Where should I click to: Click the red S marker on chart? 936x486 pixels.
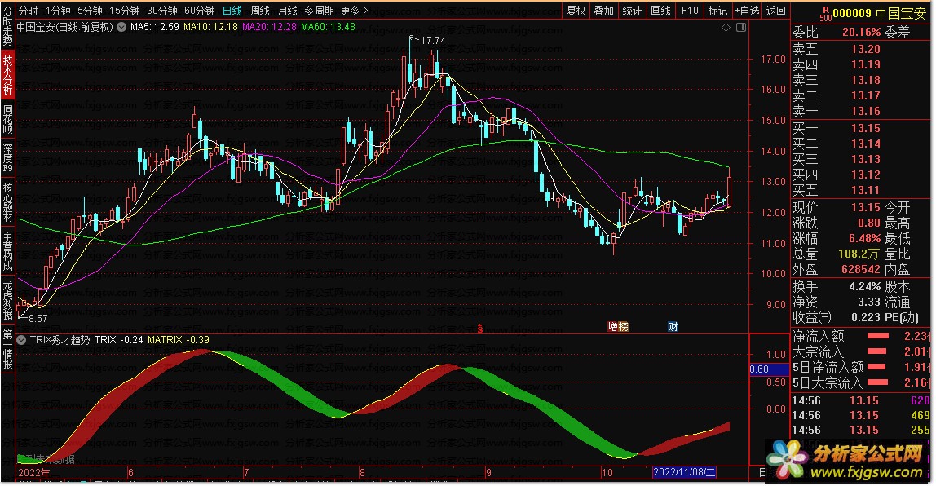[x=480, y=329]
